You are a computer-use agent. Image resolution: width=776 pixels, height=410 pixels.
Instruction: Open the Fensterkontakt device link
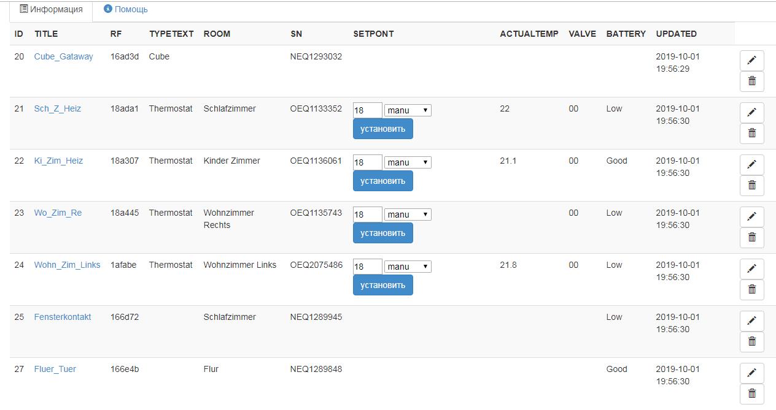point(63,317)
